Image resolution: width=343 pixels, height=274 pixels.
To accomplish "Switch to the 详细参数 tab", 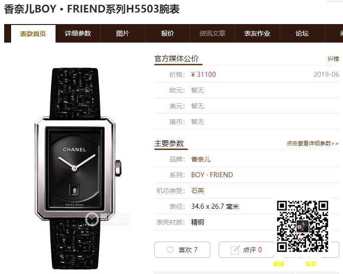I will pos(78,33).
